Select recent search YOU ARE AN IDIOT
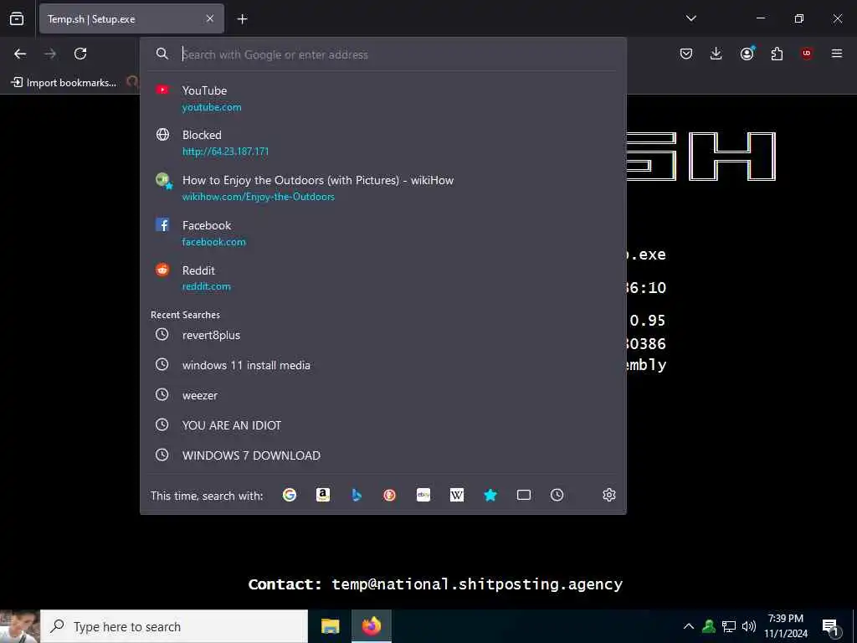The image size is (857, 643). coord(382,425)
